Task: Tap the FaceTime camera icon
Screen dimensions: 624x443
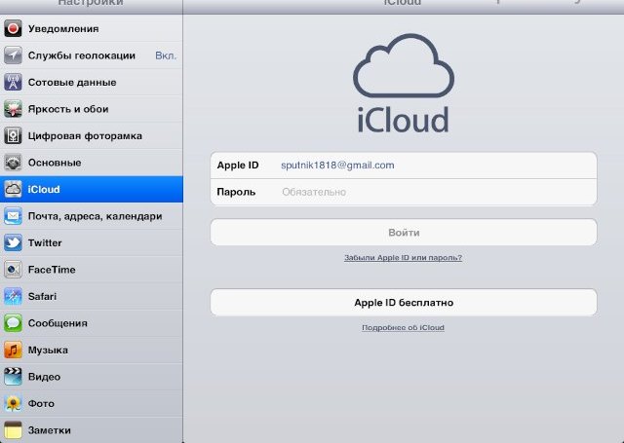Action: pos(13,270)
